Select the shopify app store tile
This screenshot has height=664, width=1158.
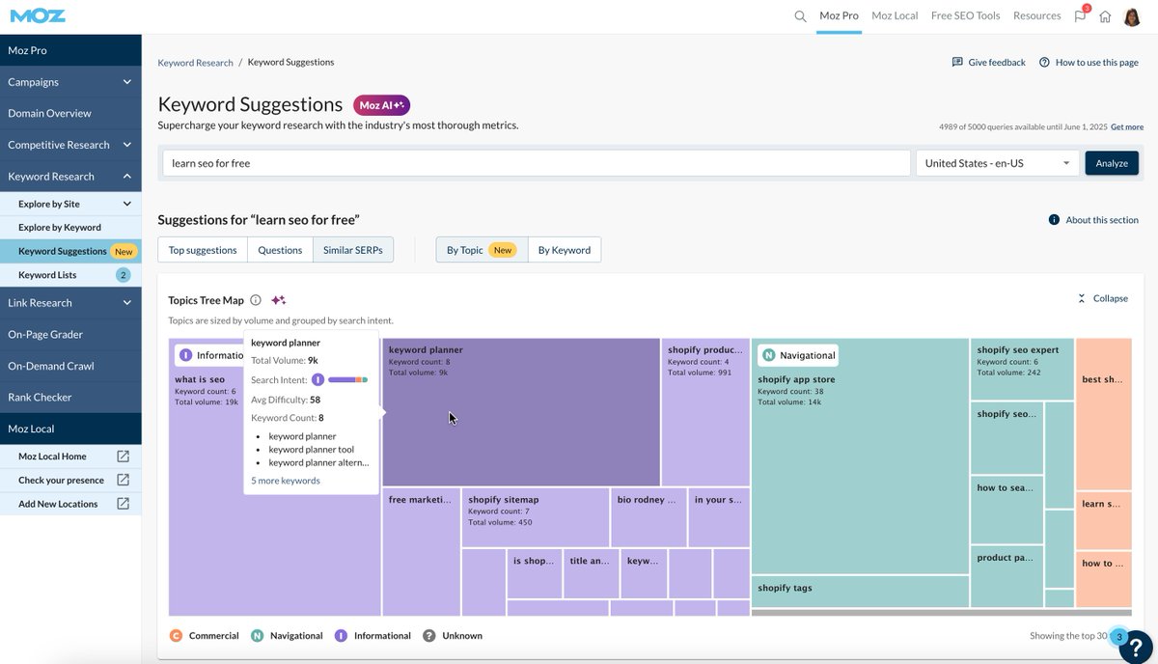pos(860,456)
